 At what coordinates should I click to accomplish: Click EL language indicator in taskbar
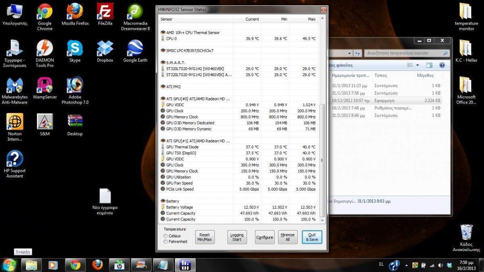381,265
